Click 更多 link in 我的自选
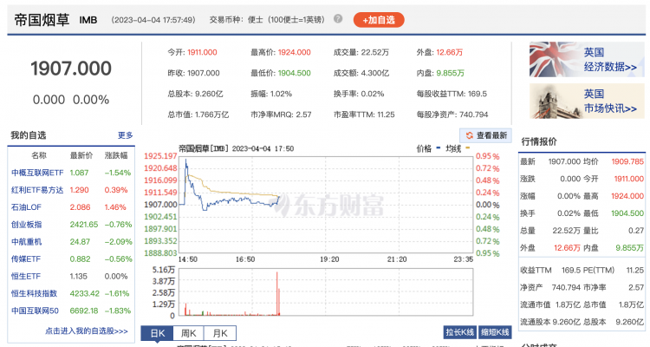 pos(125,135)
